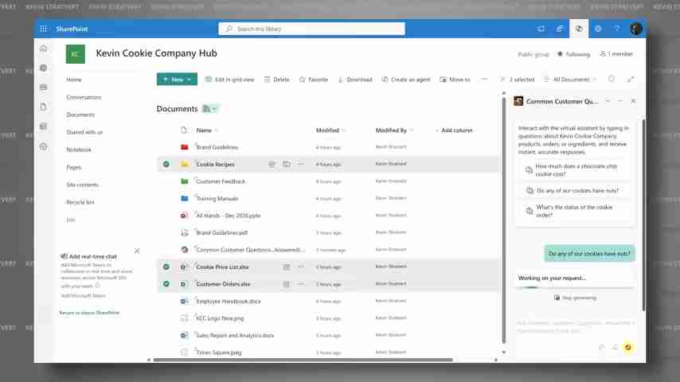680x382 pixels.
Task: Open KCC Logo New.png file
Action: tap(220, 318)
